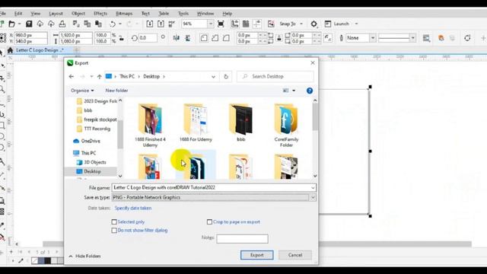Collapse the dialog with Hide Folders
Screen dimensions: 487x274
[x=84, y=256]
